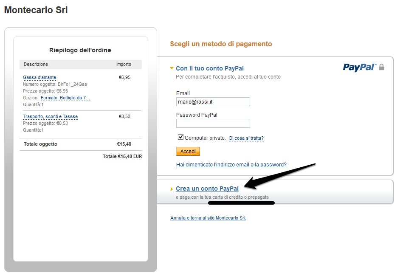Click 'Con il tuo conto PayPal' heading
The image size is (400, 273).
pos(209,68)
